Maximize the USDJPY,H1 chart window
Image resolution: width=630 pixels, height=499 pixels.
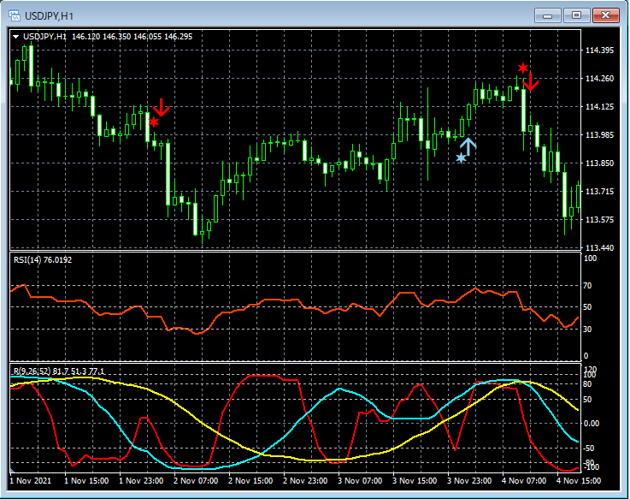[x=577, y=15]
